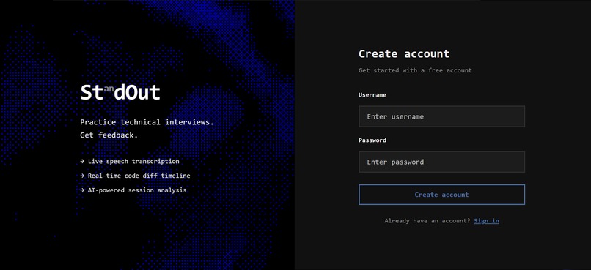This screenshot has height=270, width=591.
Task: Click 'Get started with a free account.' text
Action: click(417, 70)
